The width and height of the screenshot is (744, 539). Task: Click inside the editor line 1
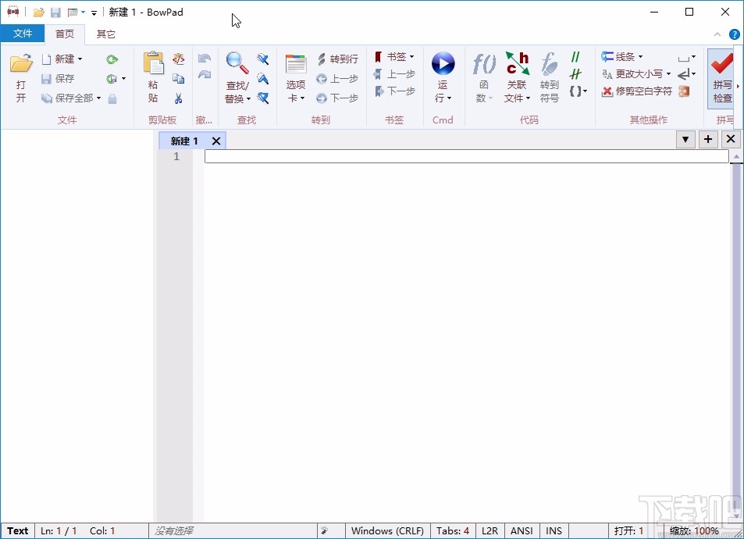(466, 156)
